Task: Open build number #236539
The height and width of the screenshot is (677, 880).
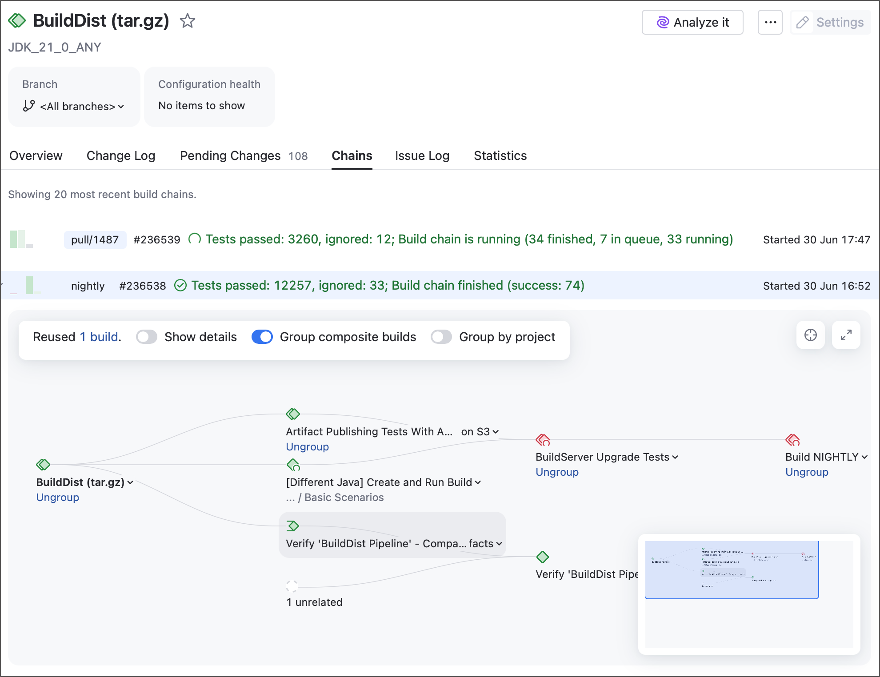Action: pos(157,240)
